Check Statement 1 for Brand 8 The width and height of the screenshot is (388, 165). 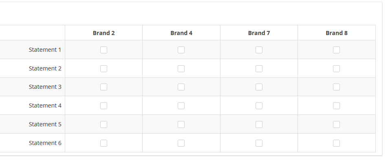(336, 50)
